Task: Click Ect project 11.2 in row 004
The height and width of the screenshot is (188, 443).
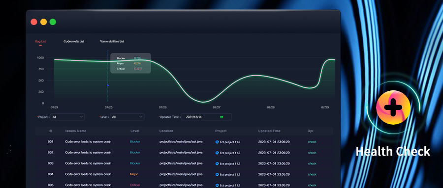Action: (x=230, y=174)
